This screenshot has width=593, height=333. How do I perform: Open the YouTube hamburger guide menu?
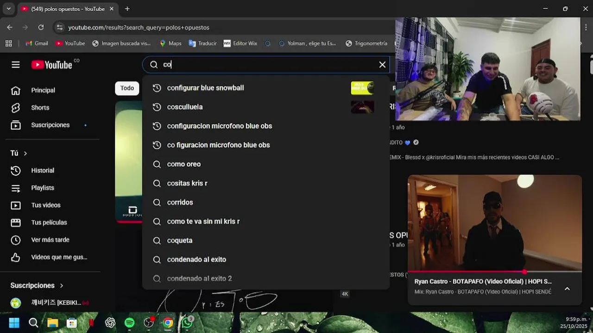point(16,65)
